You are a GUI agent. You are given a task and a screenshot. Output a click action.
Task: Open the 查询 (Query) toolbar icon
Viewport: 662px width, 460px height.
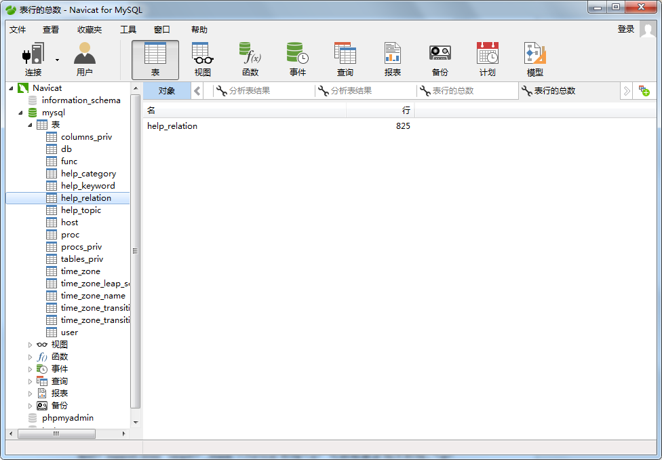click(x=345, y=58)
